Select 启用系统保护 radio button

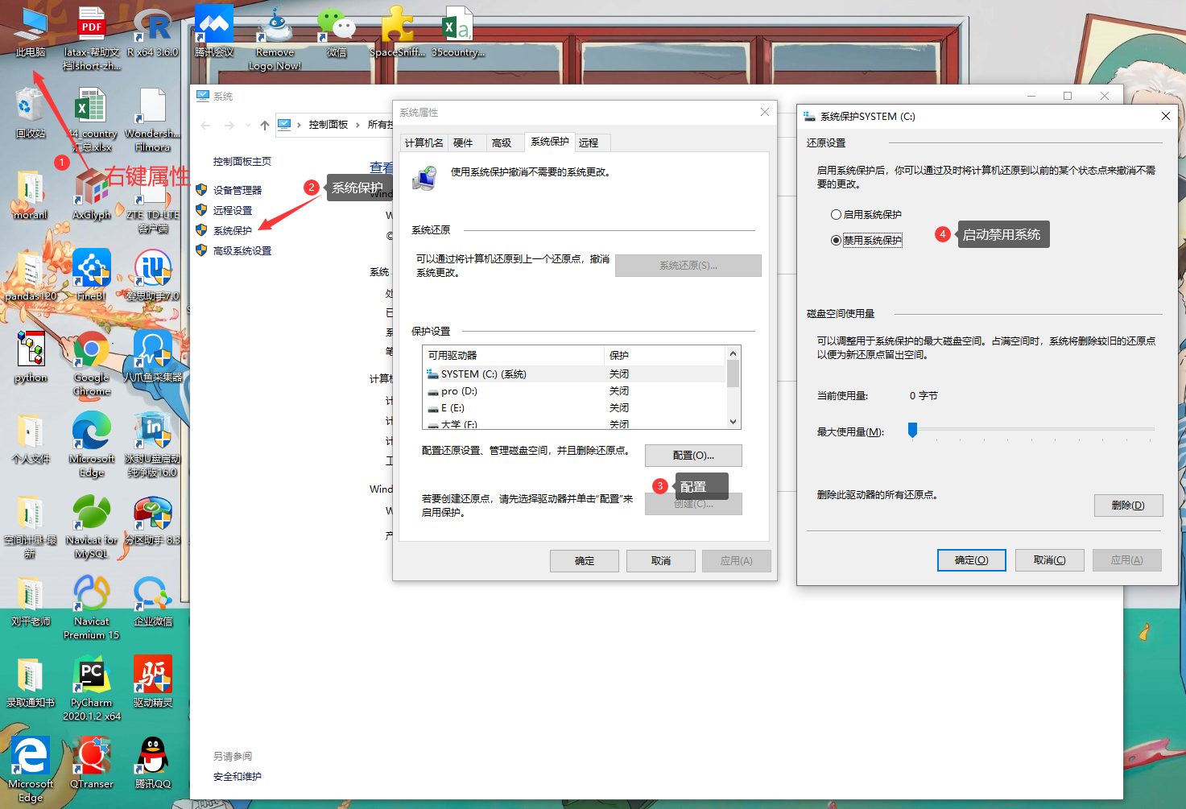(866, 215)
